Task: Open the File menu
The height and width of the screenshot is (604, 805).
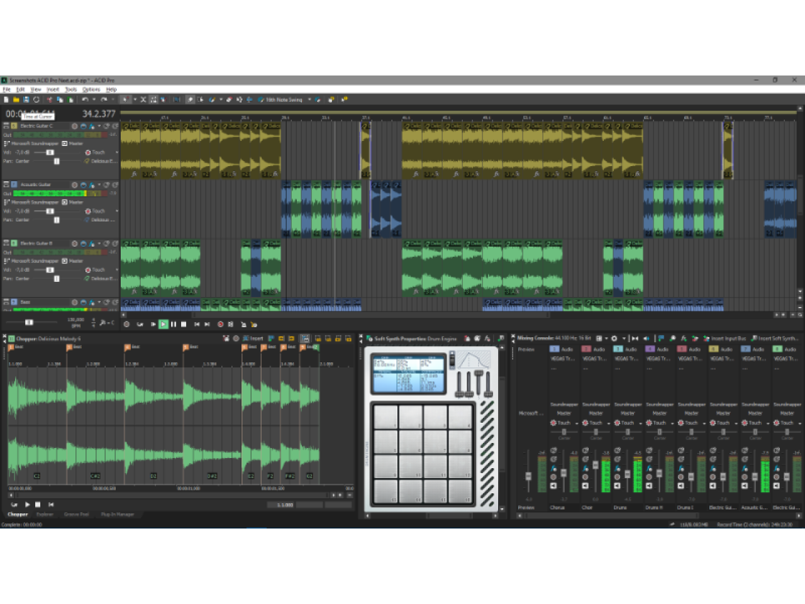Action: pyautogui.click(x=7, y=89)
